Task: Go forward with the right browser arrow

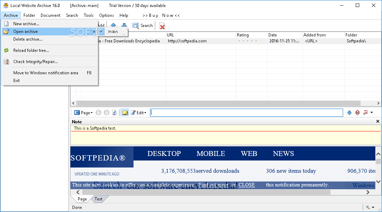Action: pos(107,112)
